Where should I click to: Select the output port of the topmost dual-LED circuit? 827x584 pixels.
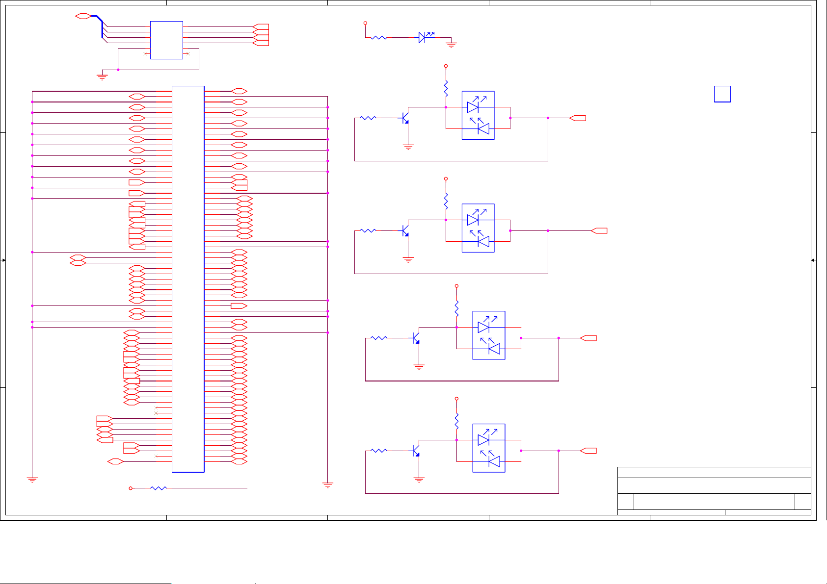click(x=578, y=118)
